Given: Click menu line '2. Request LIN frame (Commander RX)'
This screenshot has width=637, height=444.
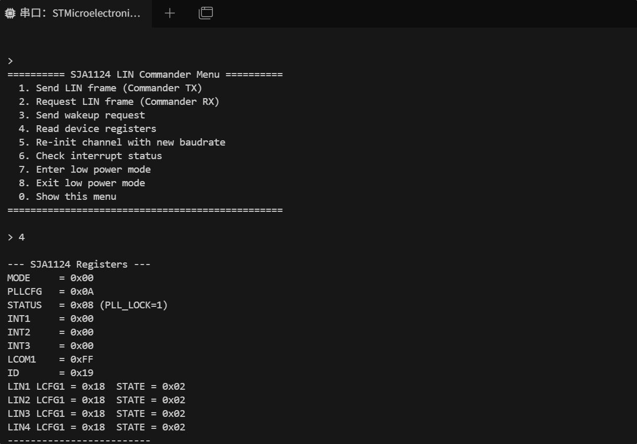Looking at the screenshot, I should (119, 102).
